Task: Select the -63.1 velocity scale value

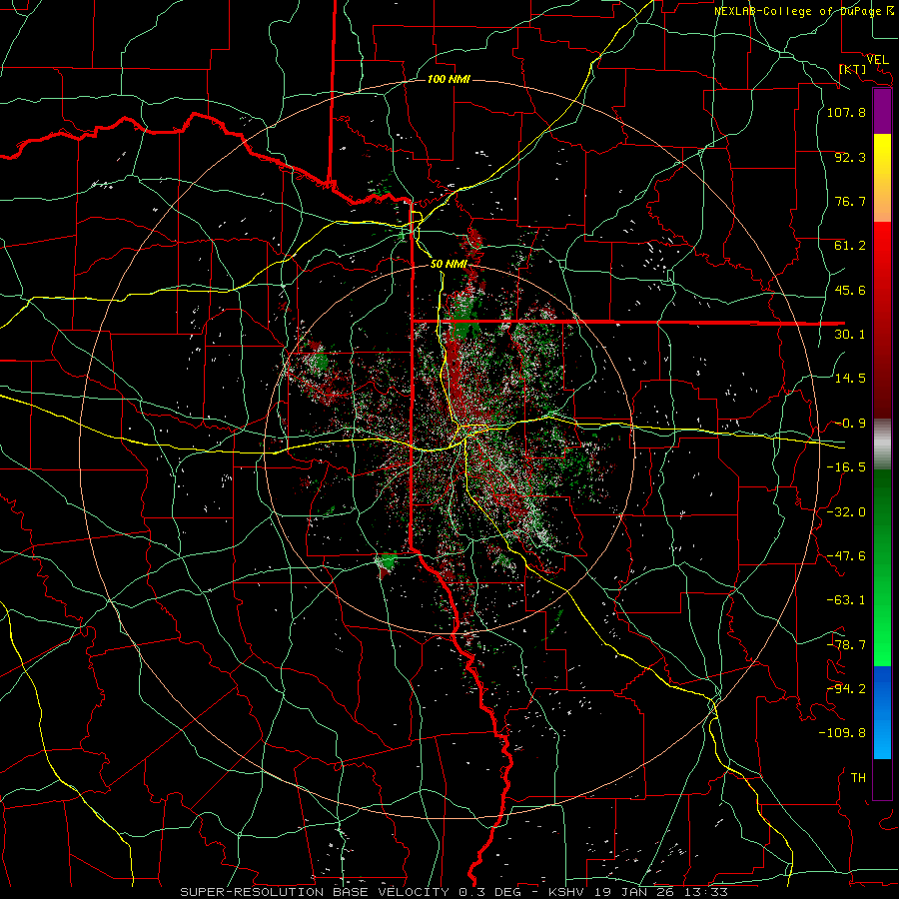Action: (846, 600)
